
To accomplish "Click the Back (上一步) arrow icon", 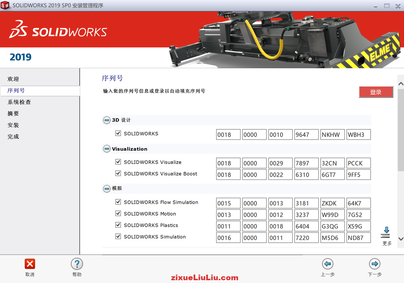I will coord(327,264).
